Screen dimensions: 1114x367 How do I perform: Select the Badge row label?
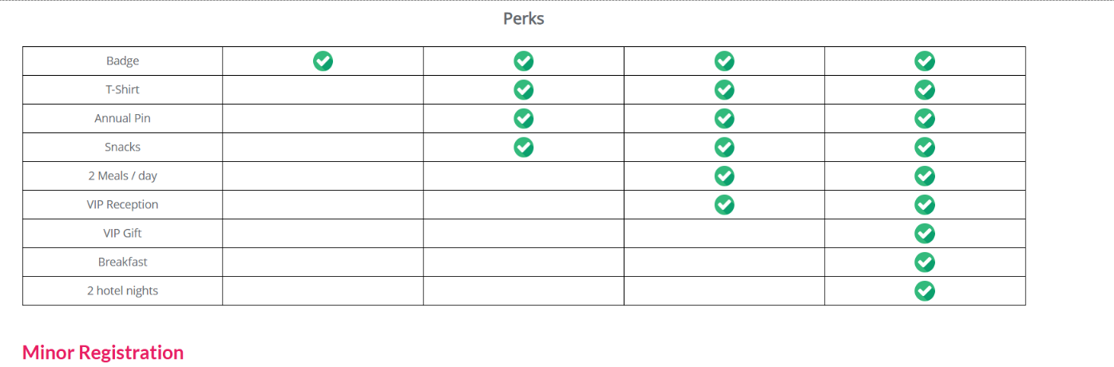pyautogui.click(x=122, y=61)
